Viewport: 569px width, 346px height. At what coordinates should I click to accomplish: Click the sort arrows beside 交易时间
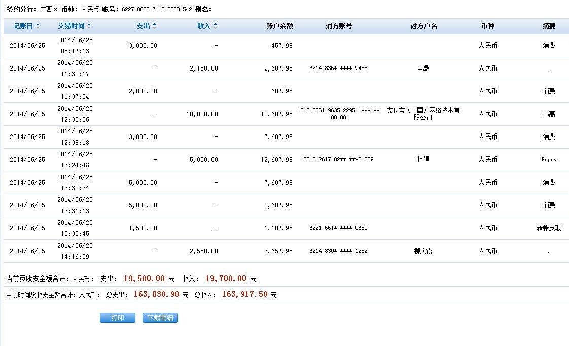[x=89, y=26]
